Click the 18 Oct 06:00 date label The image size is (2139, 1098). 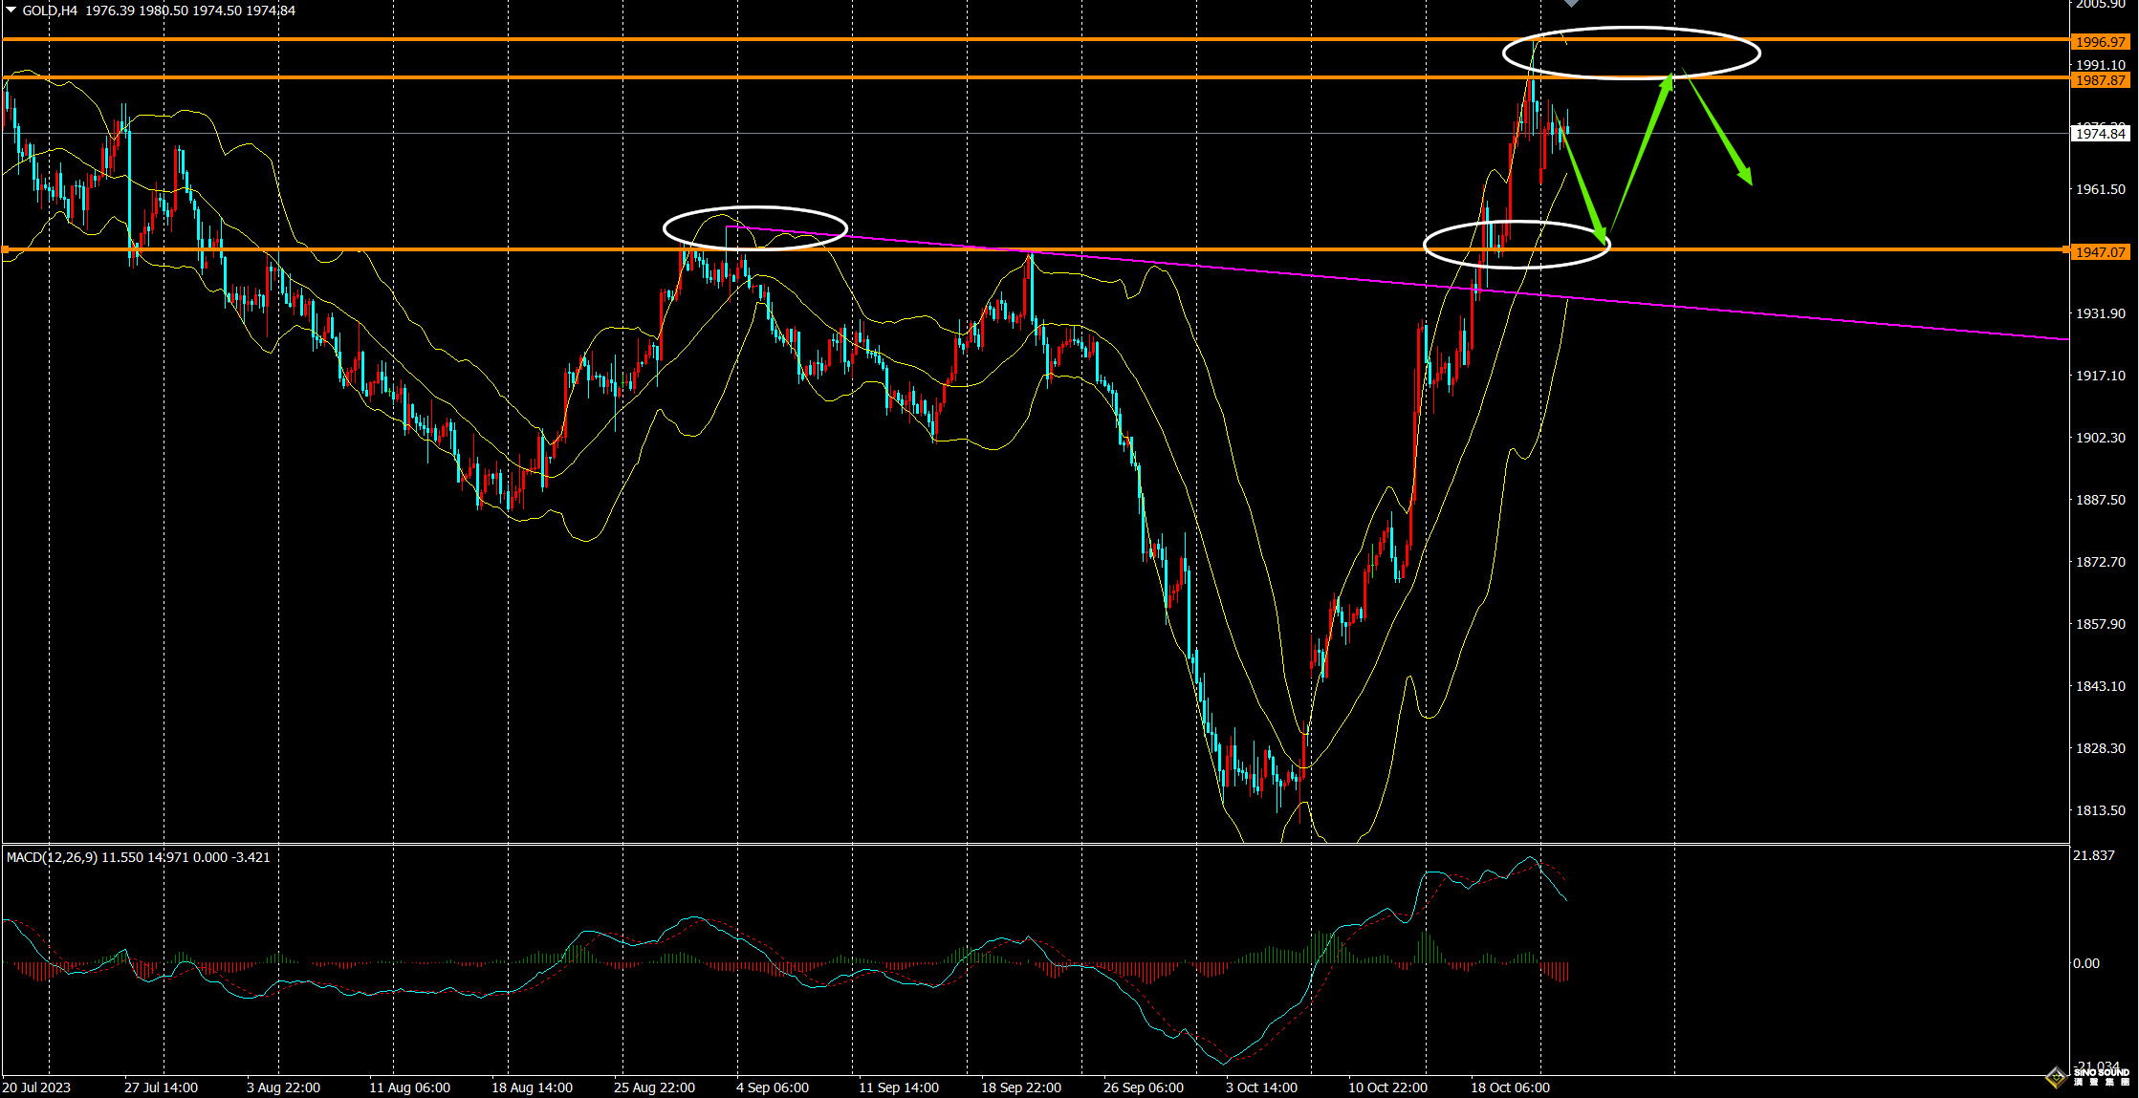point(1510,1087)
